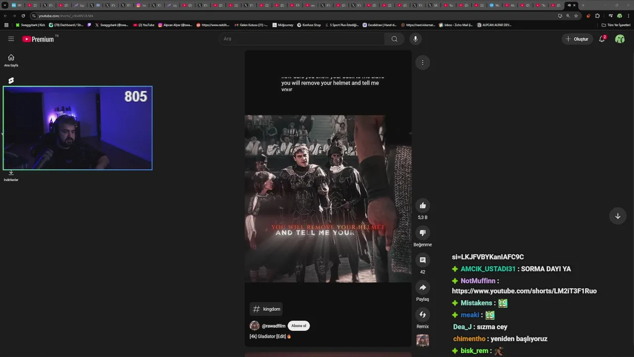Viewport: 634px width, 357px height.
Task: Open the tab search dropdown arrow
Action: coord(4,5)
